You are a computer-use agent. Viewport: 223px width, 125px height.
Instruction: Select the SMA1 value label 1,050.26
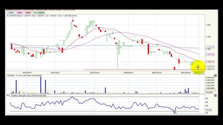pyautogui.click(x=210, y=62)
